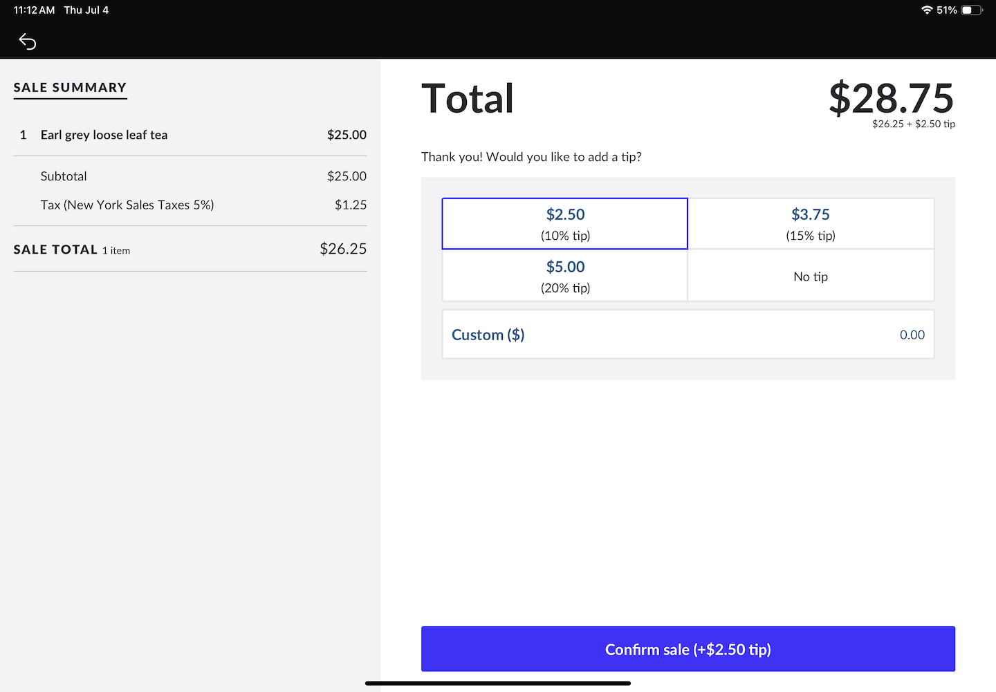Tap the back arrow icon
996x692 pixels.
point(27,41)
